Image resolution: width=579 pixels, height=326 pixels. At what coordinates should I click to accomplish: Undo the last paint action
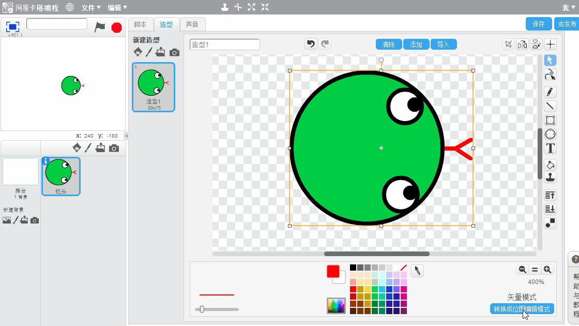pos(311,44)
